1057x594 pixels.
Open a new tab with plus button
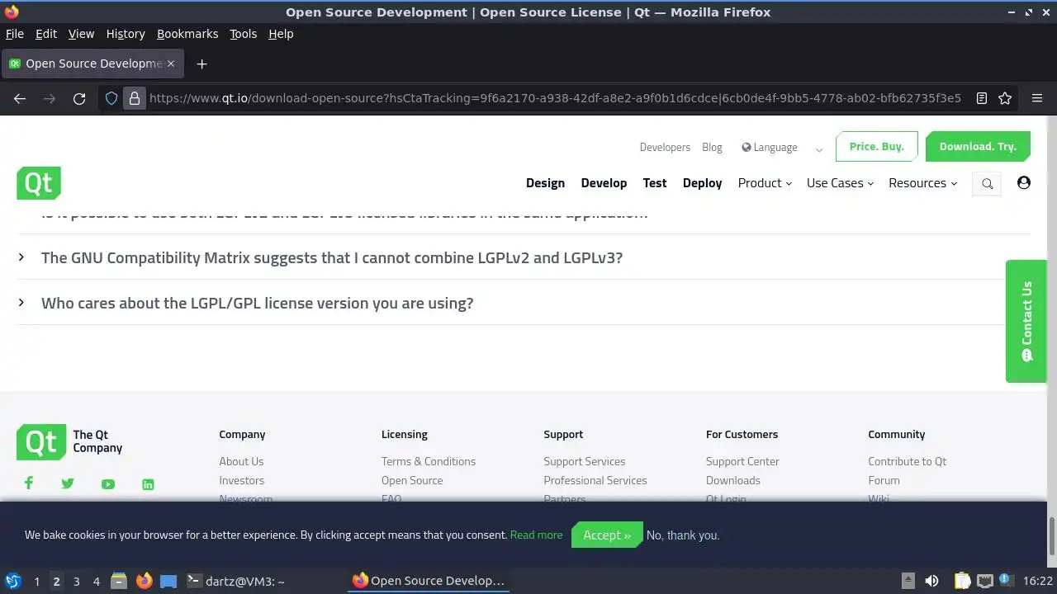[x=201, y=64]
